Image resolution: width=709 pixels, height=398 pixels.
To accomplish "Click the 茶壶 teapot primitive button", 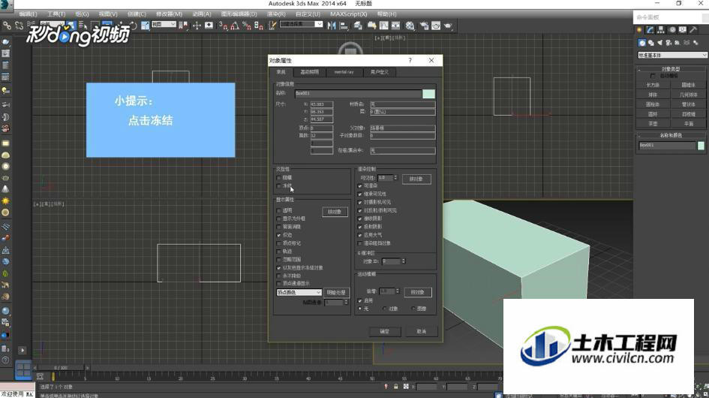I will tap(653, 123).
